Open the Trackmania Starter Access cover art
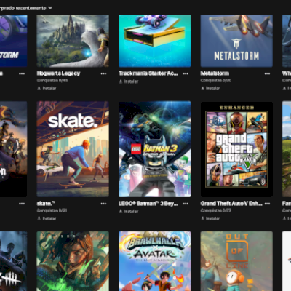The width and height of the screenshot is (291, 291). tap(155, 41)
